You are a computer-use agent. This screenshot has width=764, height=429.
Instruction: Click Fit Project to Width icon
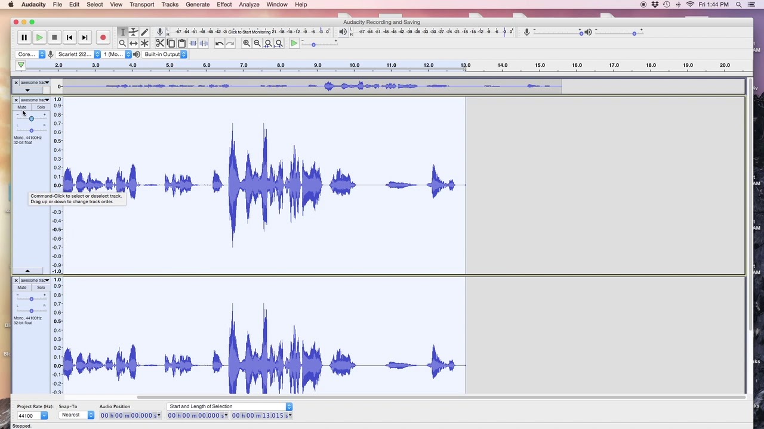click(x=279, y=43)
